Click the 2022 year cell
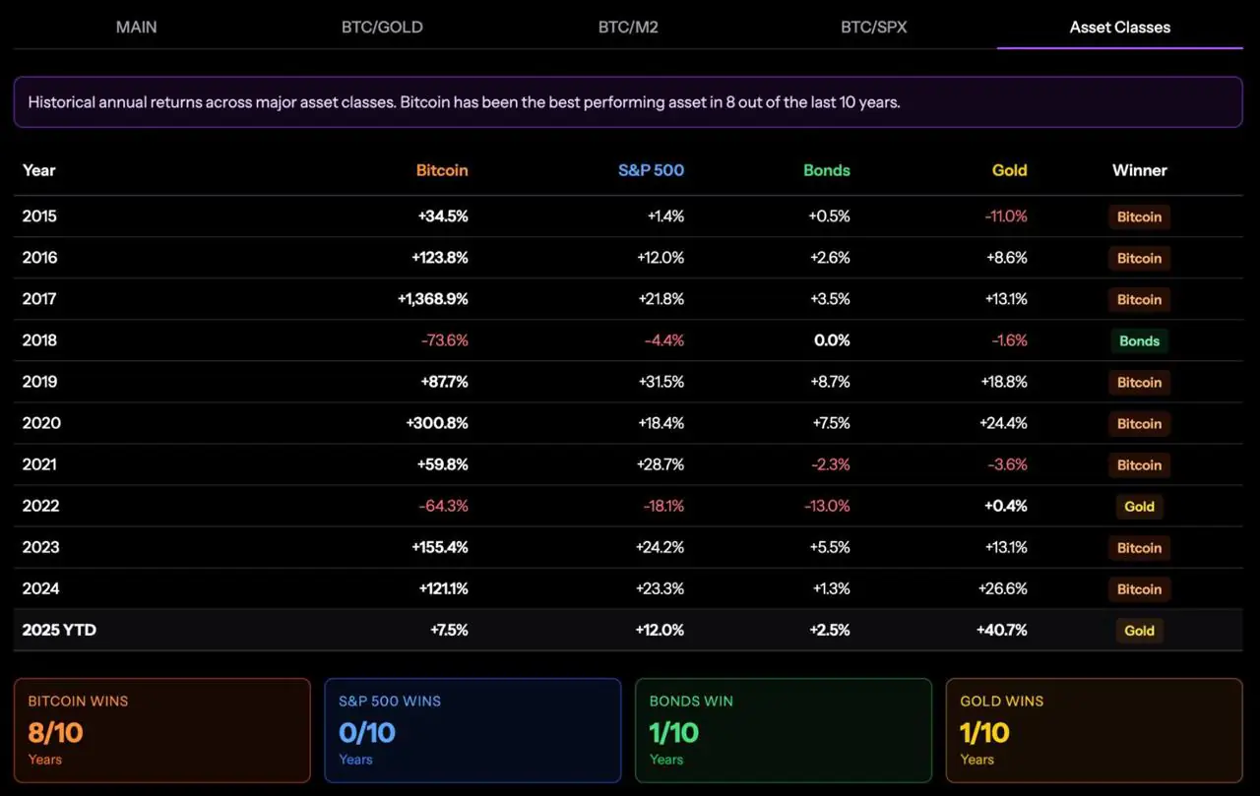 tap(41, 506)
